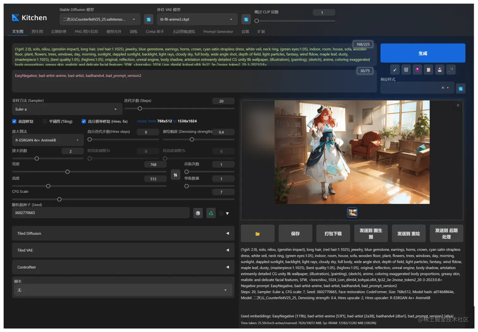Switch to the 后期处理 tab
This screenshot has width=478, height=332.
point(59,32)
